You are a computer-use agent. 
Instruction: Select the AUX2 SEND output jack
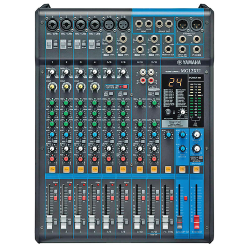click(x=148, y=24)
